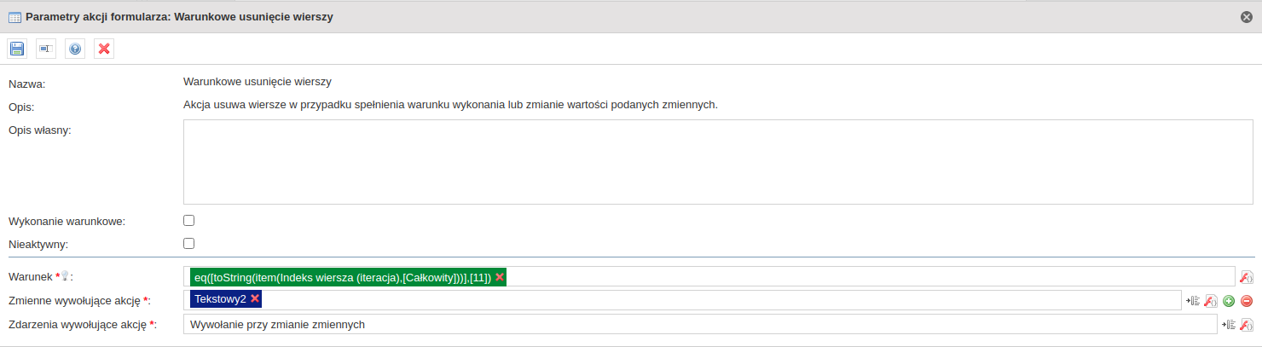Screen dimensions: 1262x347
Task: Enable Wykonanie warunkowe checkbox
Action: (x=189, y=220)
